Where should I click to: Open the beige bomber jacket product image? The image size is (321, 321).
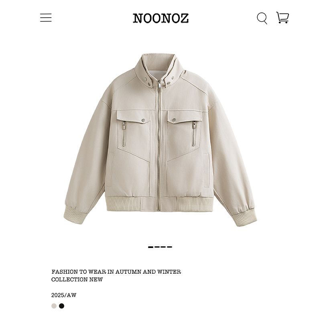coord(160,140)
